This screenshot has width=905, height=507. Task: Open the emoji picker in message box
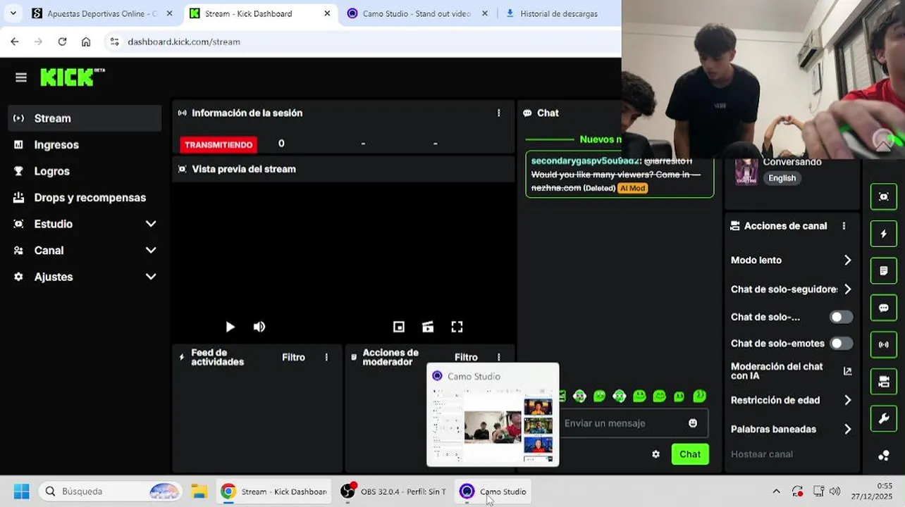(693, 423)
